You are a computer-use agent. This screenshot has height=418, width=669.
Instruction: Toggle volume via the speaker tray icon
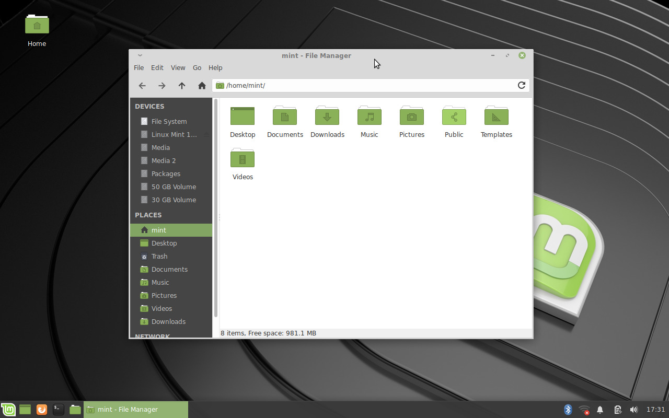634,410
